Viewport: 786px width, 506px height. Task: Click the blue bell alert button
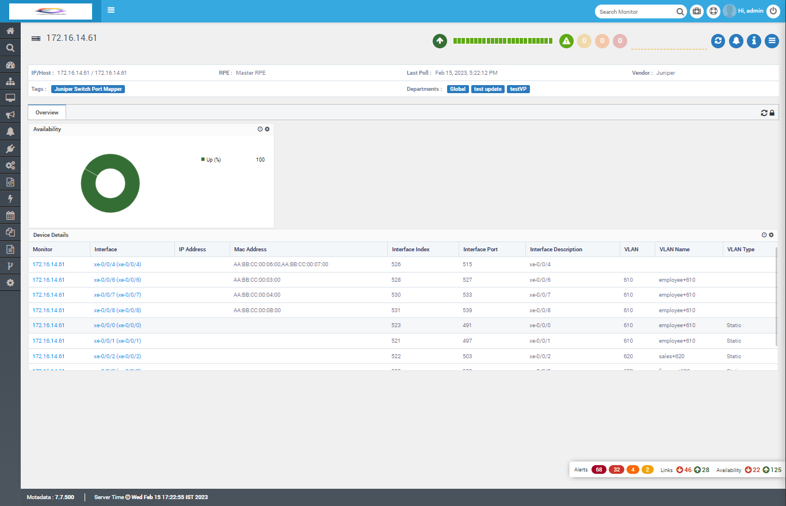click(x=736, y=41)
